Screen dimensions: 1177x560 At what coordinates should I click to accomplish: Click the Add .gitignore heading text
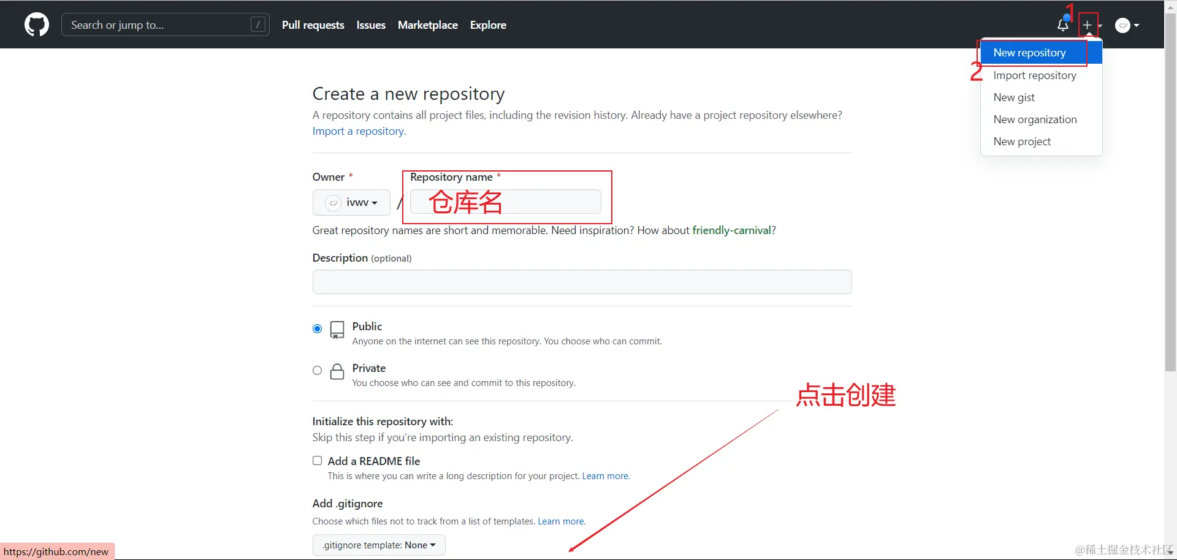coord(348,504)
